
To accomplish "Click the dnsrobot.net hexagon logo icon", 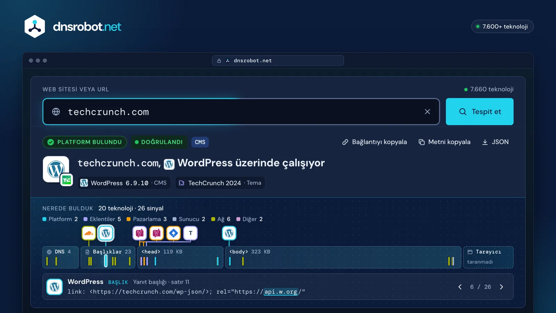I will click(35, 26).
